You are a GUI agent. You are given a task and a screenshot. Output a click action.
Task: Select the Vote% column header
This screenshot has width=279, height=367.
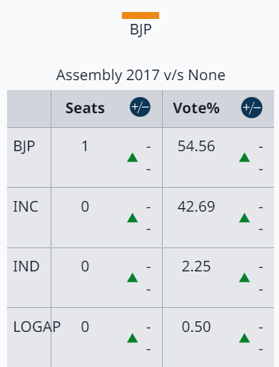196,108
